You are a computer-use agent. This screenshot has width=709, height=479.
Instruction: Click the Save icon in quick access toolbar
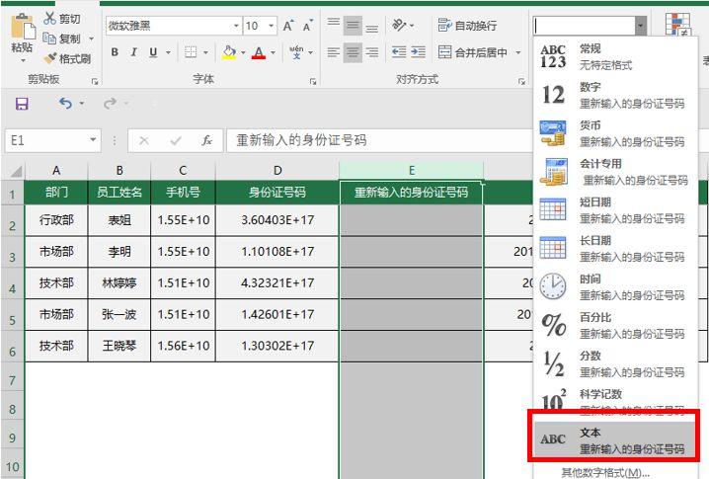pyautogui.click(x=22, y=104)
